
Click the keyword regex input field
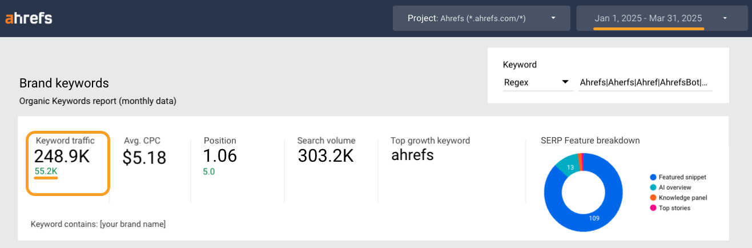[646, 82]
